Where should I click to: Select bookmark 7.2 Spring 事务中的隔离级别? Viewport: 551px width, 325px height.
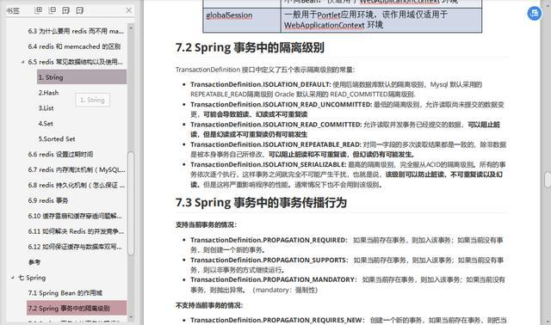[x=77, y=308]
